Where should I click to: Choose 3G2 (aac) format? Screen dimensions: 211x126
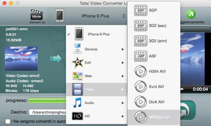click(x=154, y=26)
